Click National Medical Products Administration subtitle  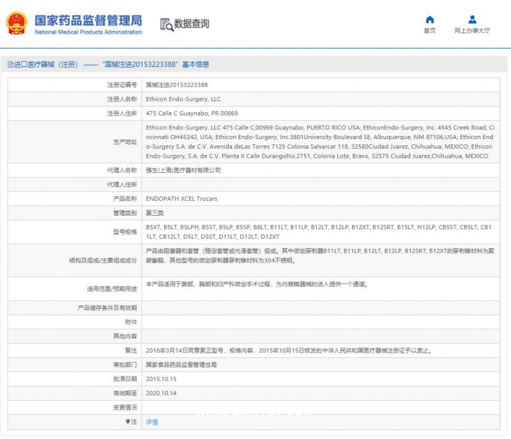(88, 32)
